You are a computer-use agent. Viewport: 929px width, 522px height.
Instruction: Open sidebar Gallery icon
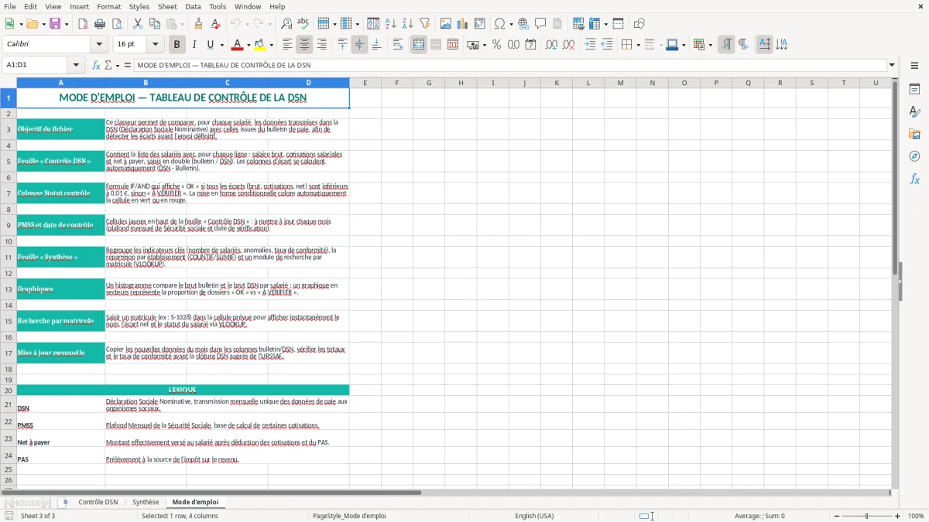coord(914,134)
